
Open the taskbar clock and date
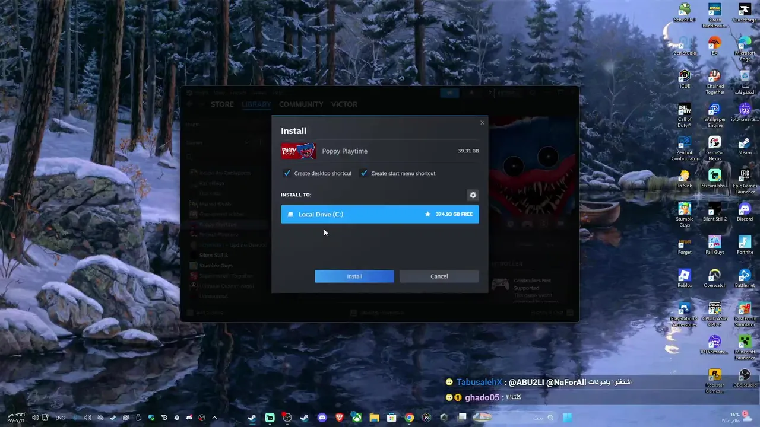tap(16, 417)
